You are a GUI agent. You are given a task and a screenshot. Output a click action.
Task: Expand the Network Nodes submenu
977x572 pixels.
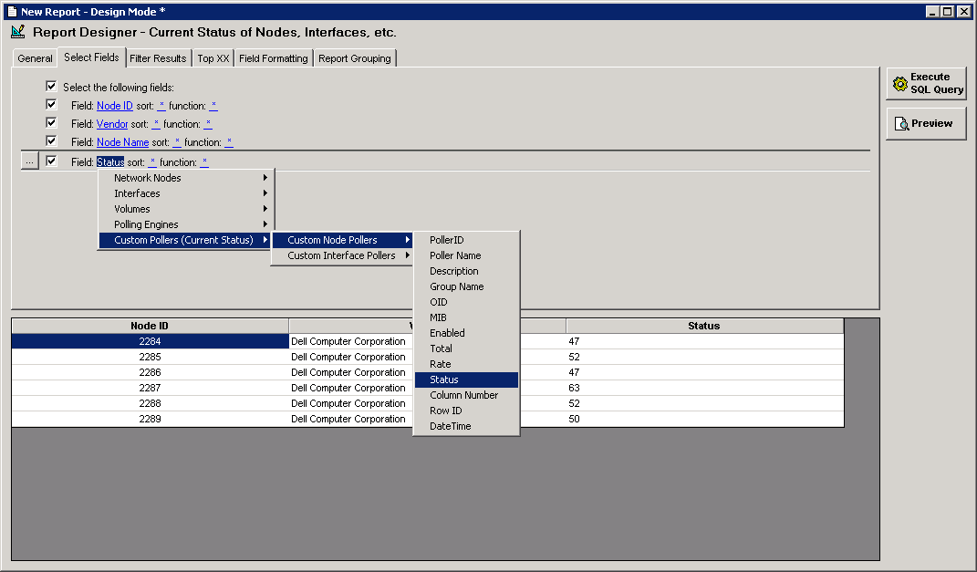(x=186, y=178)
